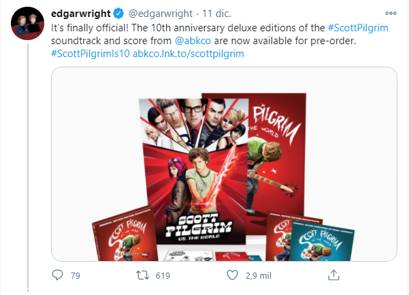Click the blue vinyl score cover
This screenshot has height=295, width=409.
[322, 241]
